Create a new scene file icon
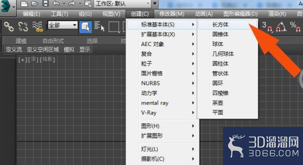The width and height of the screenshot is (303, 165). click(x=24, y=4)
